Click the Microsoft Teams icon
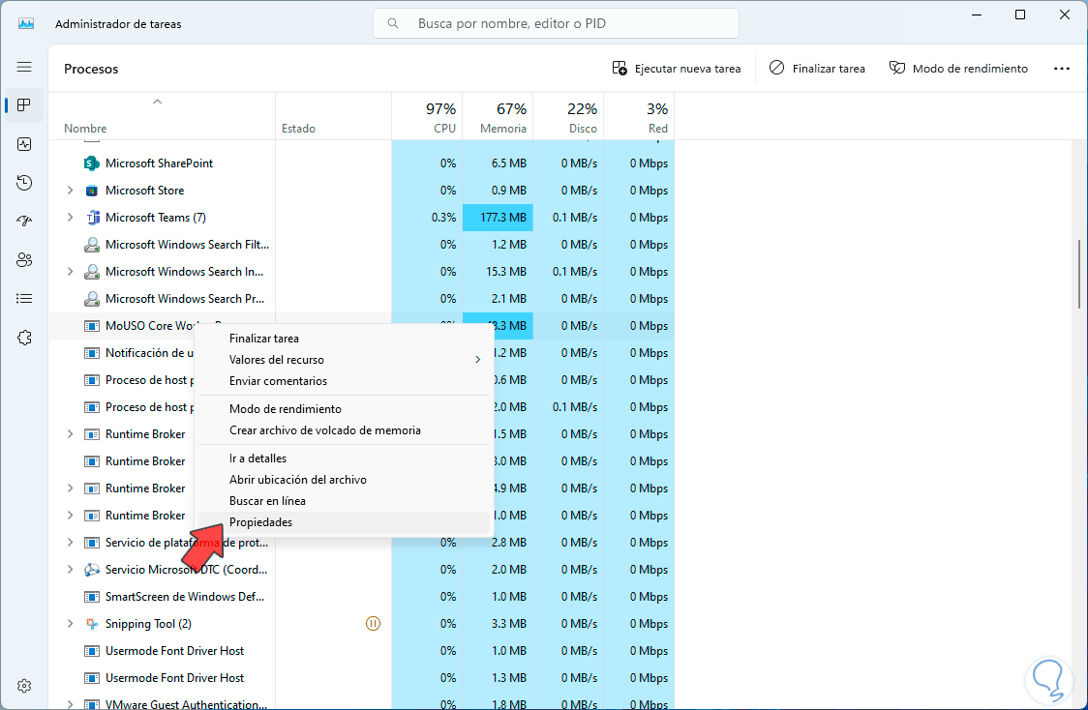 tap(92, 218)
